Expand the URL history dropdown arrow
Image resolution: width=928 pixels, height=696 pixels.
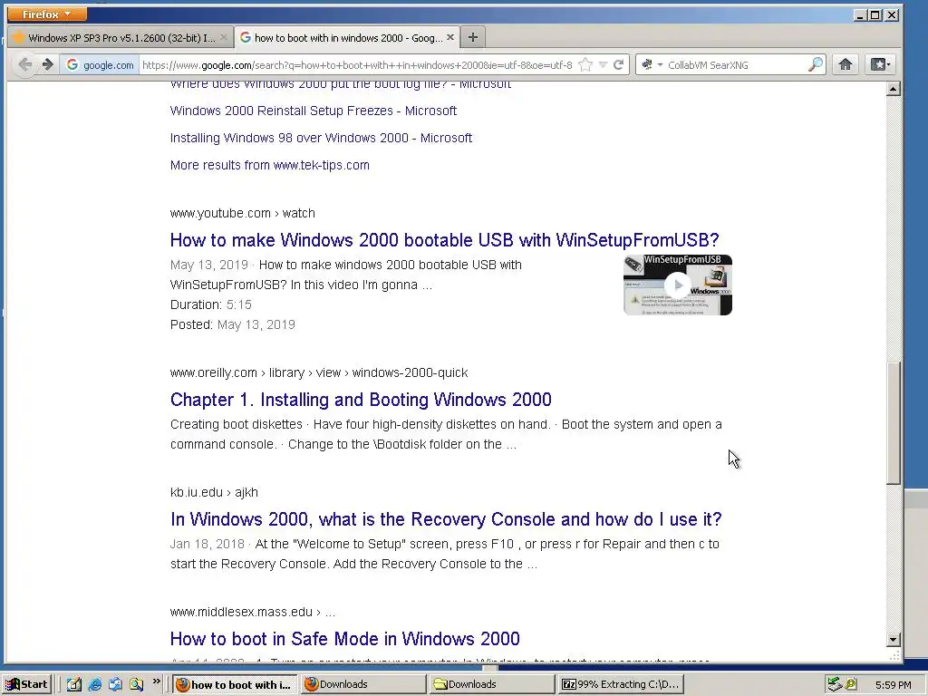[x=603, y=65]
